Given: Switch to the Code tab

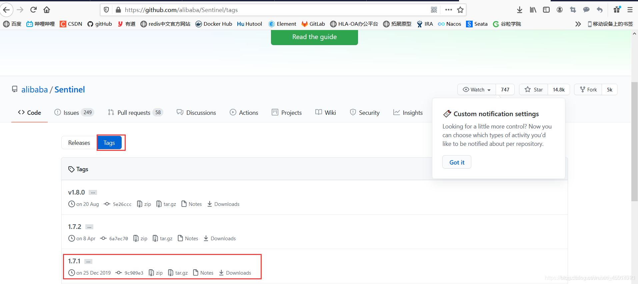Looking at the screenshot, I should tap(29, 112).
